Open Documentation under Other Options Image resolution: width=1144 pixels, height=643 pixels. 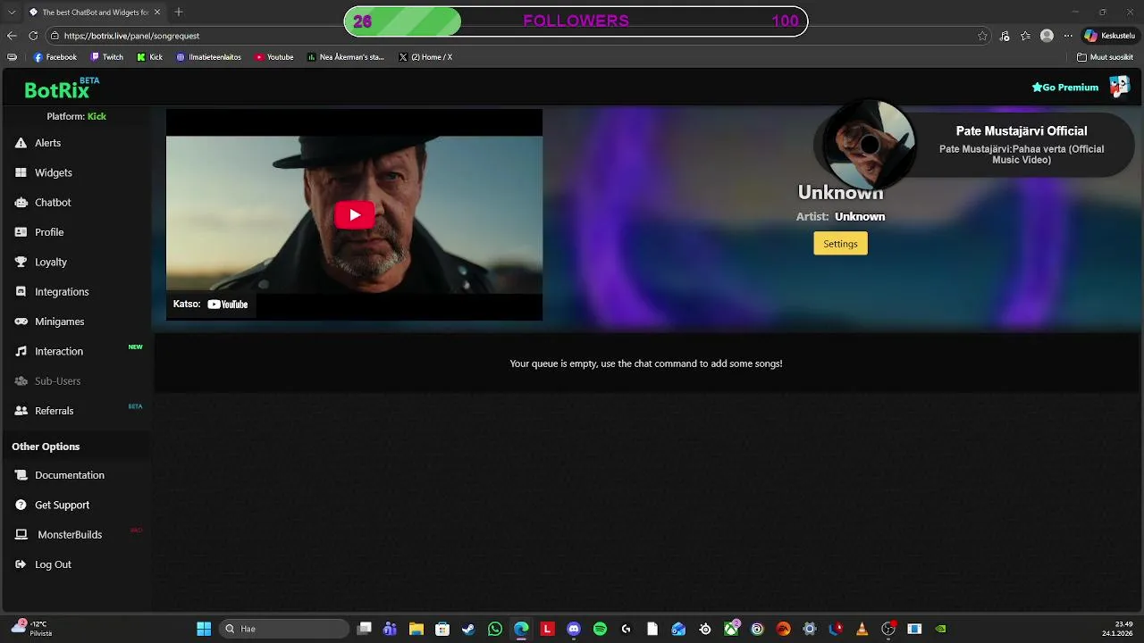point(60,475)
